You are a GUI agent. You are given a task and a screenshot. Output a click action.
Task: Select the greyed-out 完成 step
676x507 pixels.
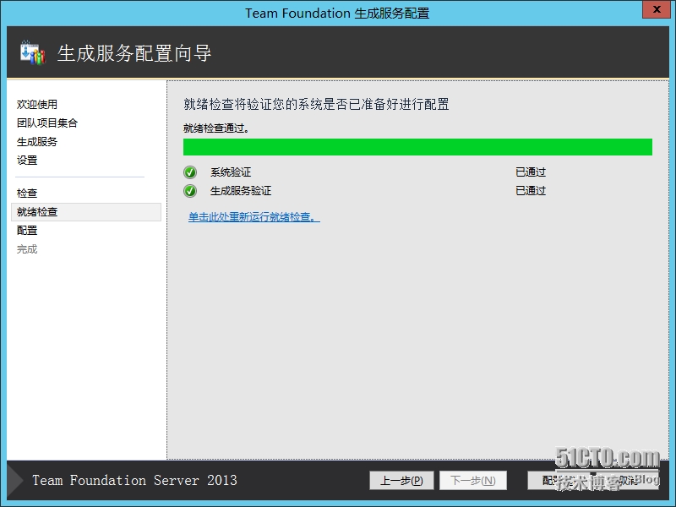click(27, 249)
